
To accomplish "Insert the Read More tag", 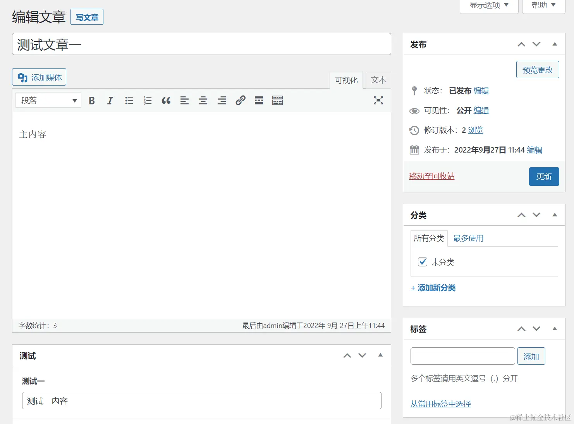I will [259, 101].
